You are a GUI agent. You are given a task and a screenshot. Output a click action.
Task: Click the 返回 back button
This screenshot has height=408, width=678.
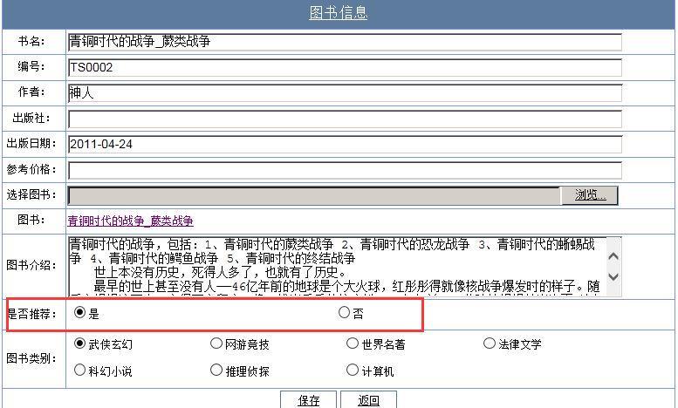[368, 400]
